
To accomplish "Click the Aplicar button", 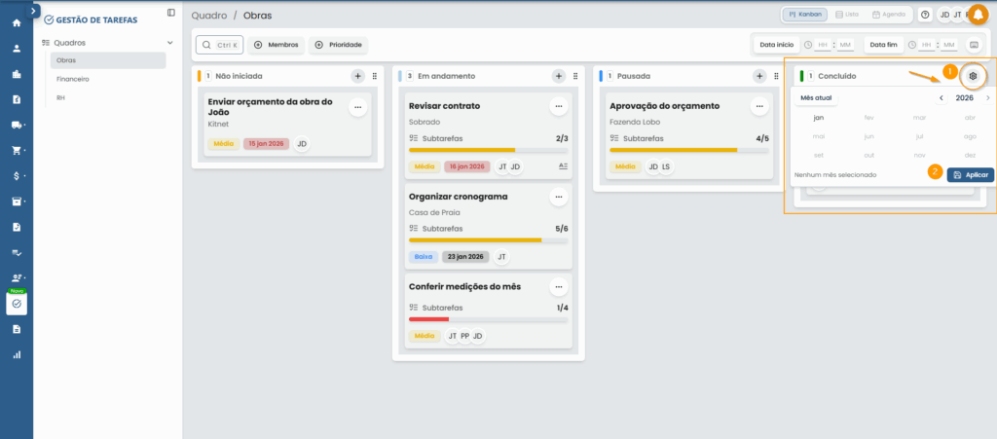I will point(970,174).
